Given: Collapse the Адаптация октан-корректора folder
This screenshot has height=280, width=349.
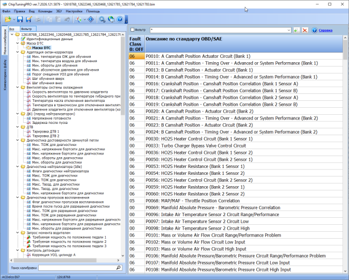Looking at the screenshot, I should tap(18, 52).
